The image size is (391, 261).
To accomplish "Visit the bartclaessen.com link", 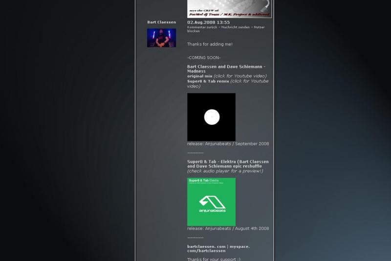I will pos(206,247).
